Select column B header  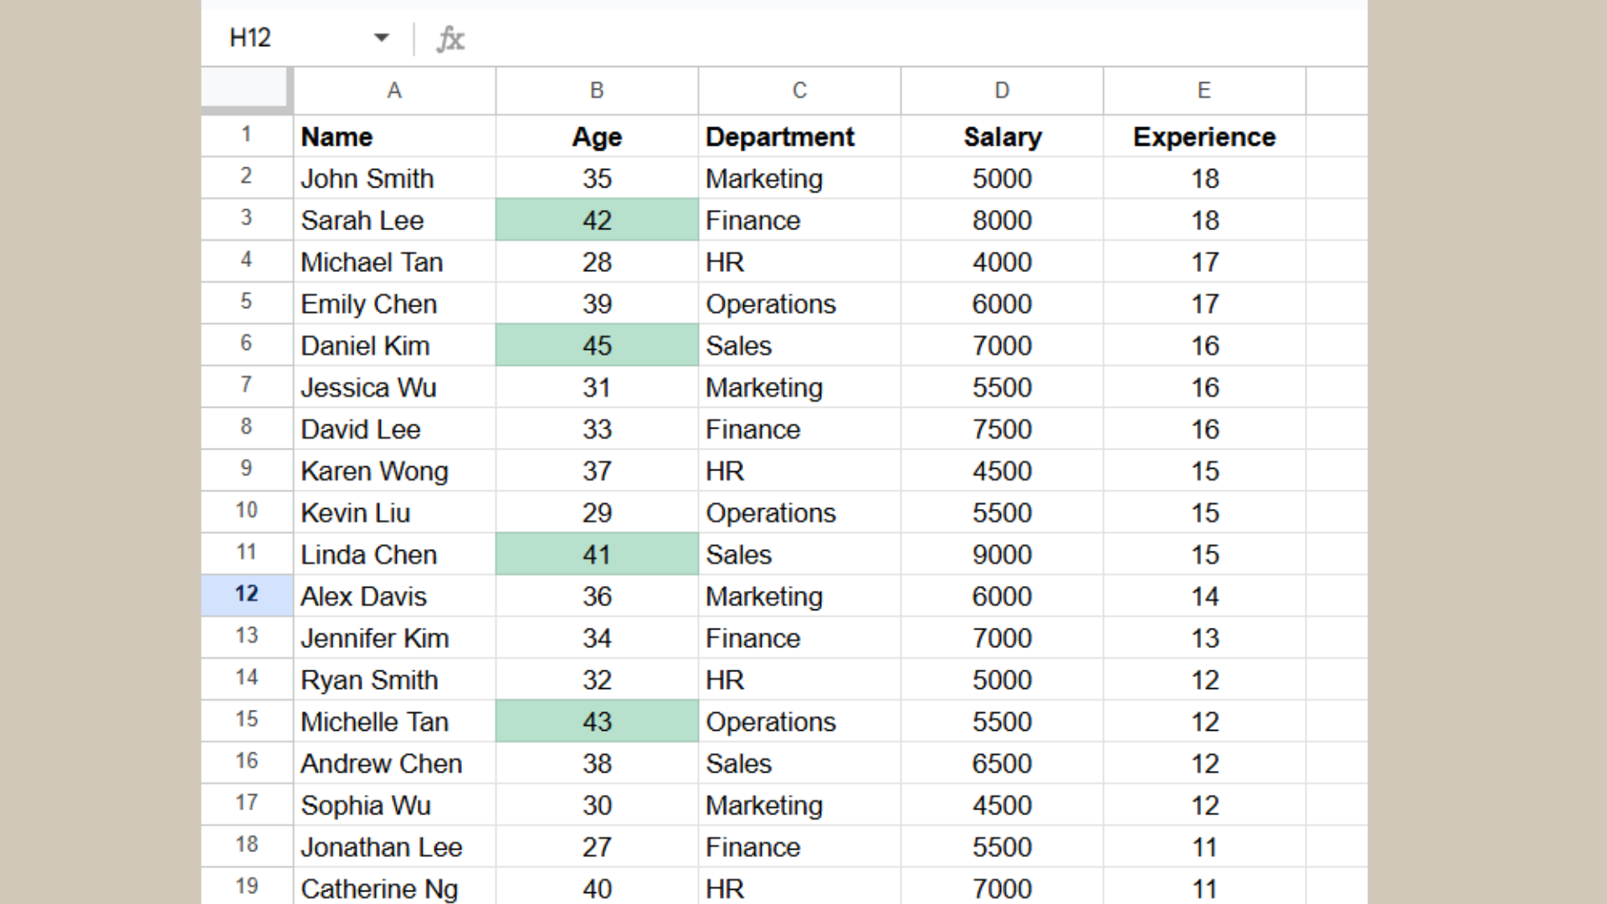597,90
